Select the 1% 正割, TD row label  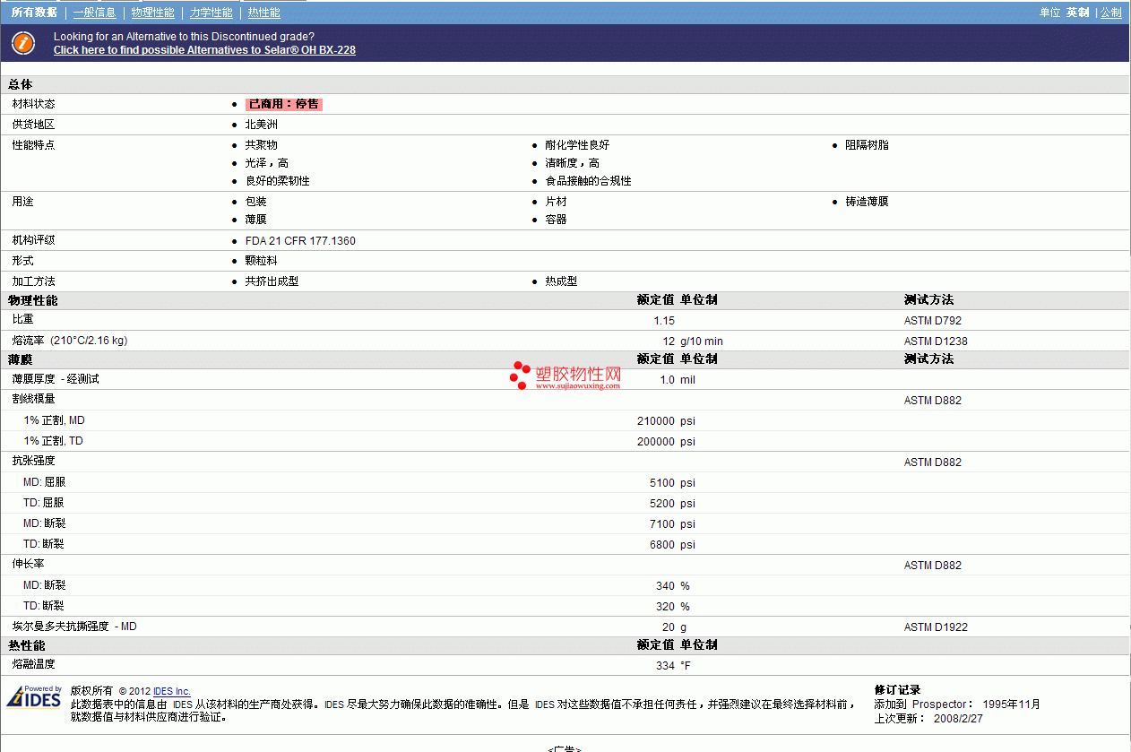54,441
